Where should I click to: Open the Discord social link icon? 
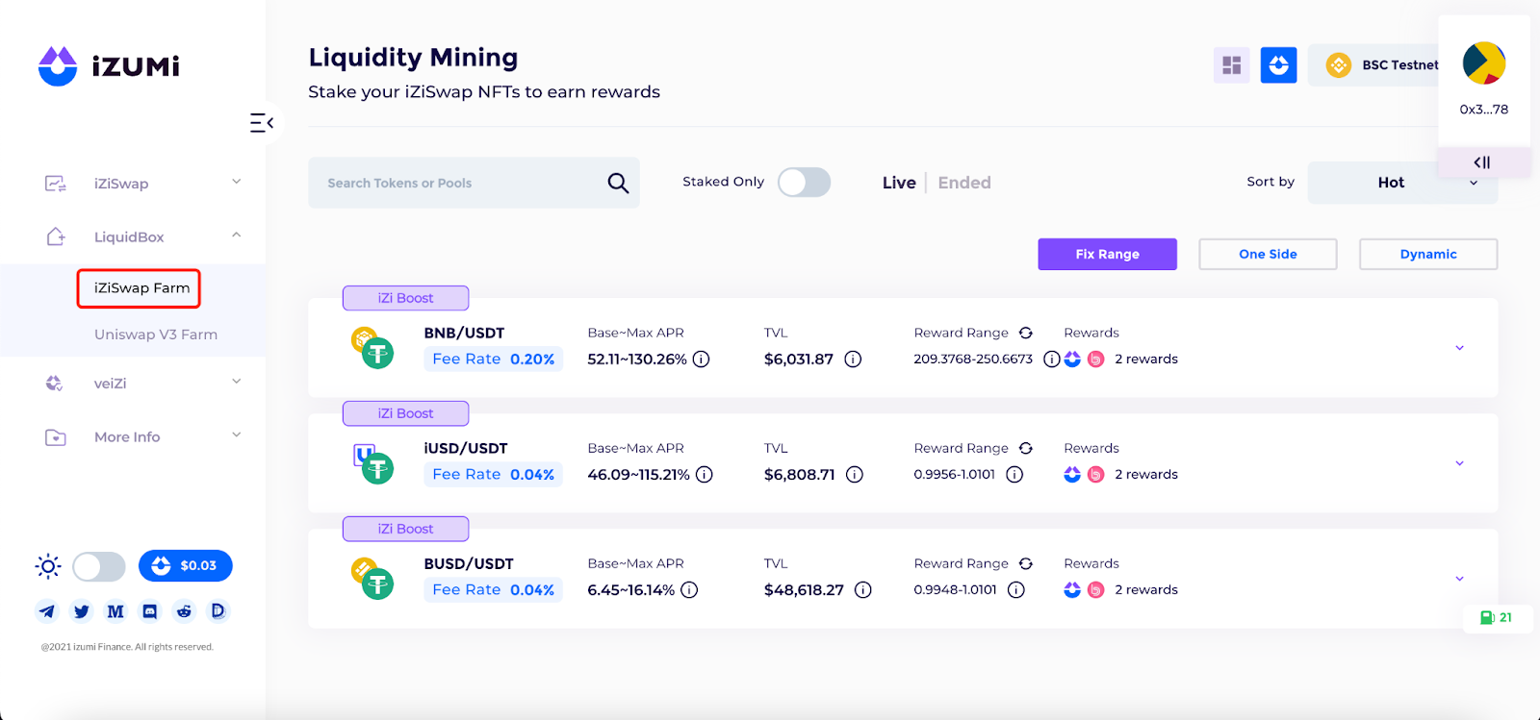pos(150,610)
